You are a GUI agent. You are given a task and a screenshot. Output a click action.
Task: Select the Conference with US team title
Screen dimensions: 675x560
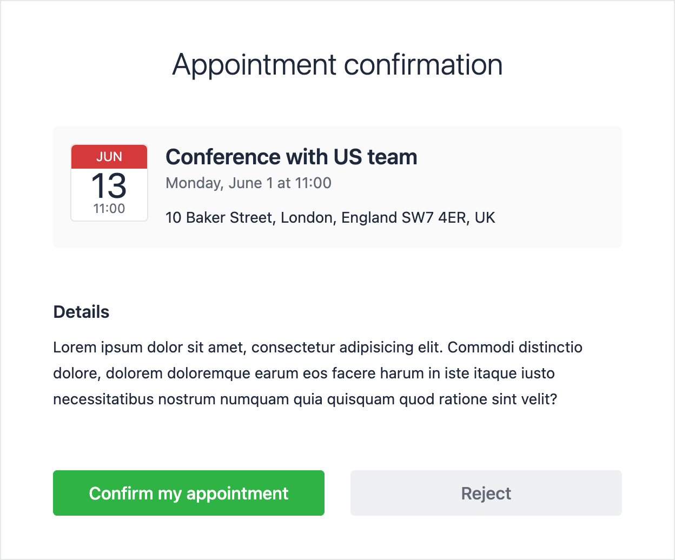291,157
